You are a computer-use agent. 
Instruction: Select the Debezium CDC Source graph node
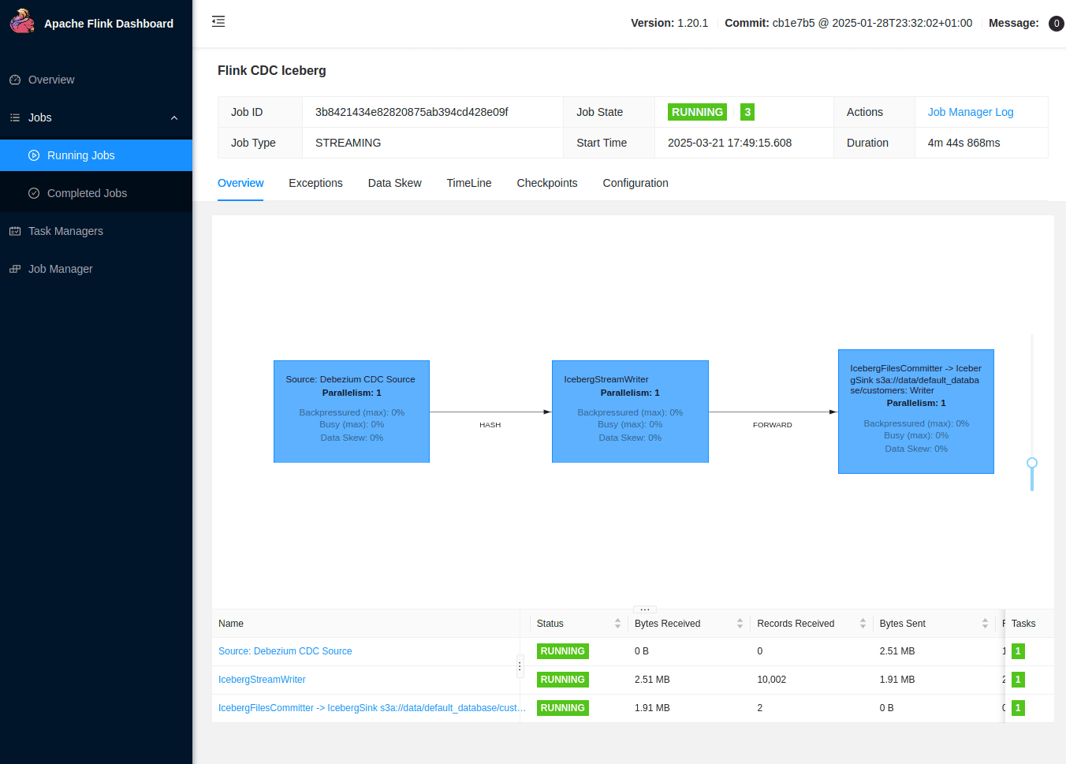pos(352,412)
